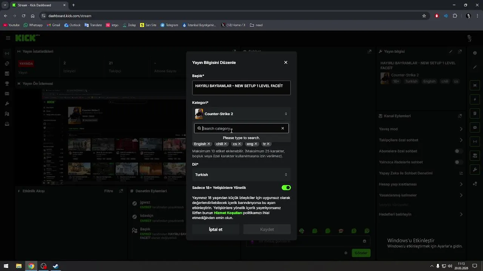Pop out the Etkinlik Akışı panel
483x271 pixels.
(121, 191)
